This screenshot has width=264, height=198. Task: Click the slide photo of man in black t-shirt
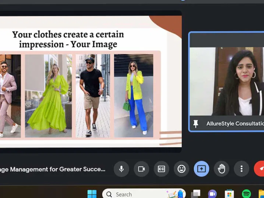coord(93,96)
